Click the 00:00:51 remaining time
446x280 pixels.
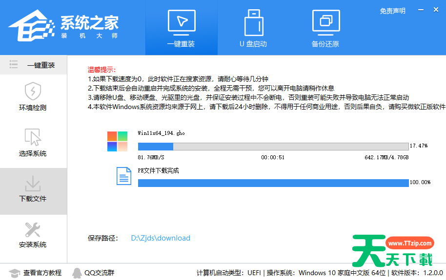273,157
